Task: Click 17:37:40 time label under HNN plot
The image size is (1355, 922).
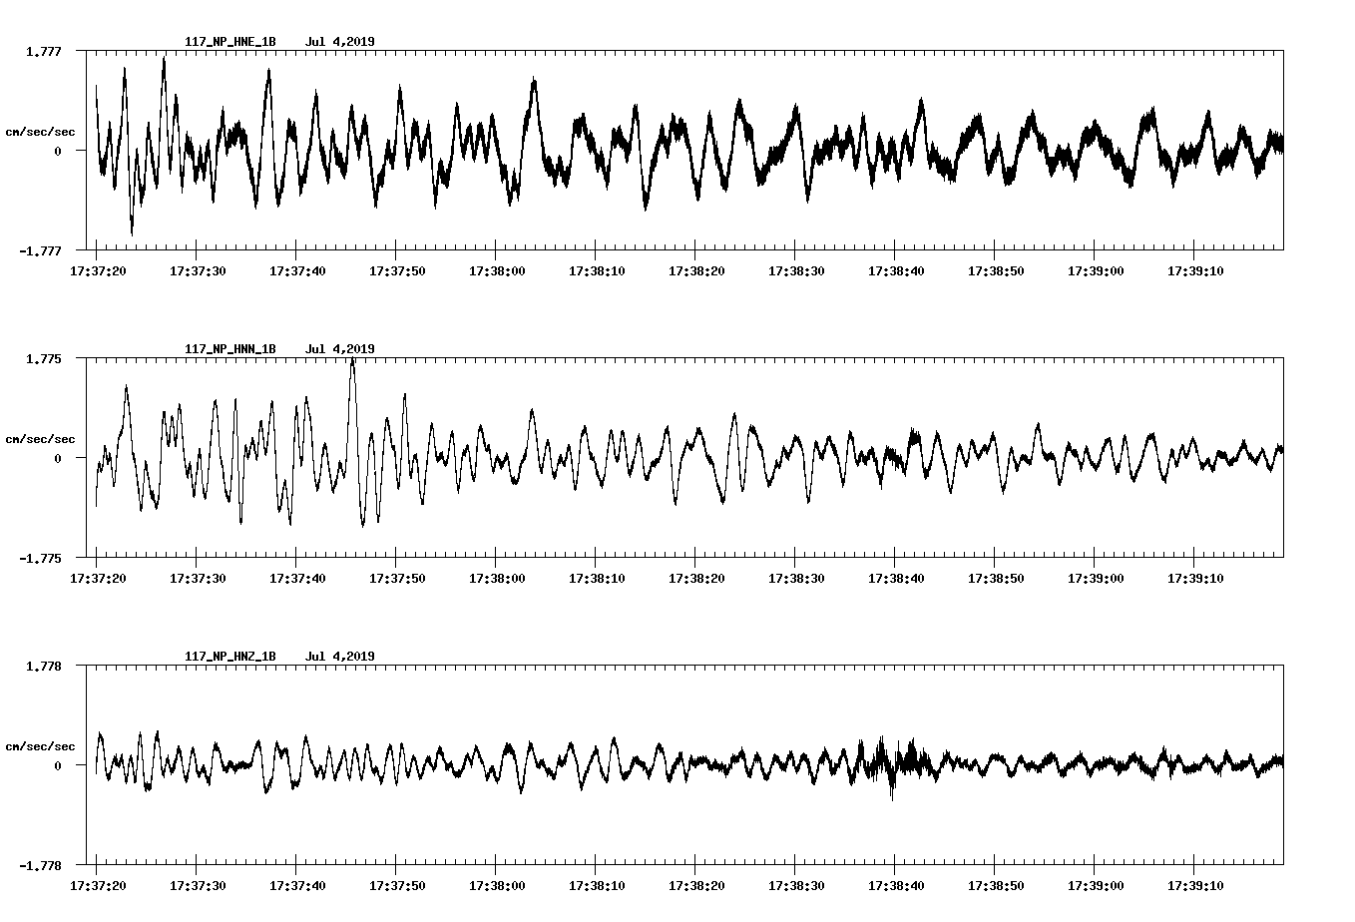Action: pyautogui.click(x=297, y=578)
